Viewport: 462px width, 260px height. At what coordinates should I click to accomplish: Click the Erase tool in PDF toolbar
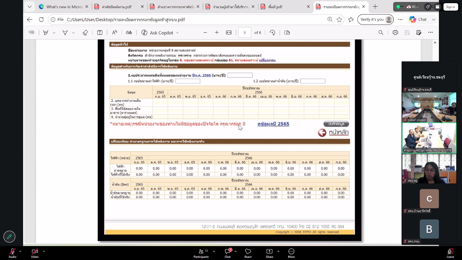click(85, 32)
